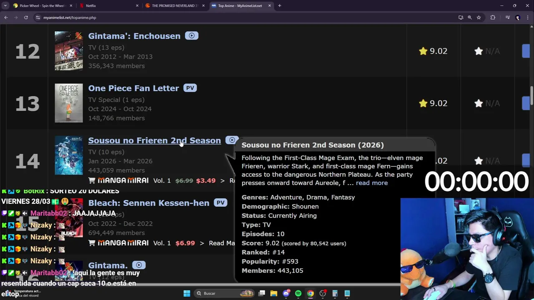Viewport: 534px width, 300px height.
Task: Click 'Ranked: #14' in the tooltip
Action: point(263,252)
